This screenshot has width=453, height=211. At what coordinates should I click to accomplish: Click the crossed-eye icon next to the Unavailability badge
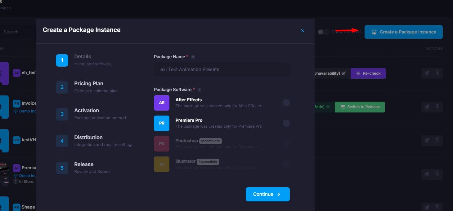pos(344,73)
